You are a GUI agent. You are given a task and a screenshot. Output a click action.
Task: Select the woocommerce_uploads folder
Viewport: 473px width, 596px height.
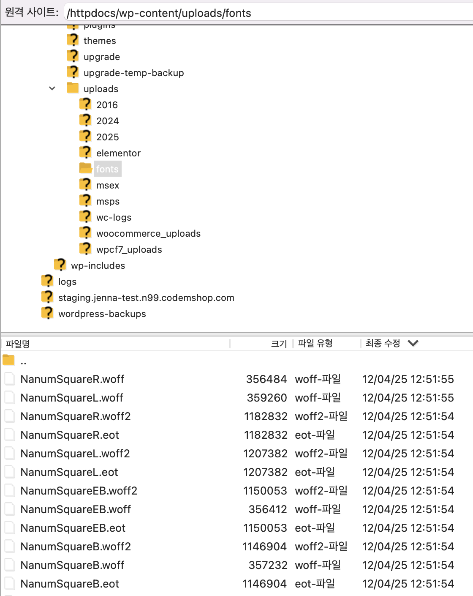[148, 233]
